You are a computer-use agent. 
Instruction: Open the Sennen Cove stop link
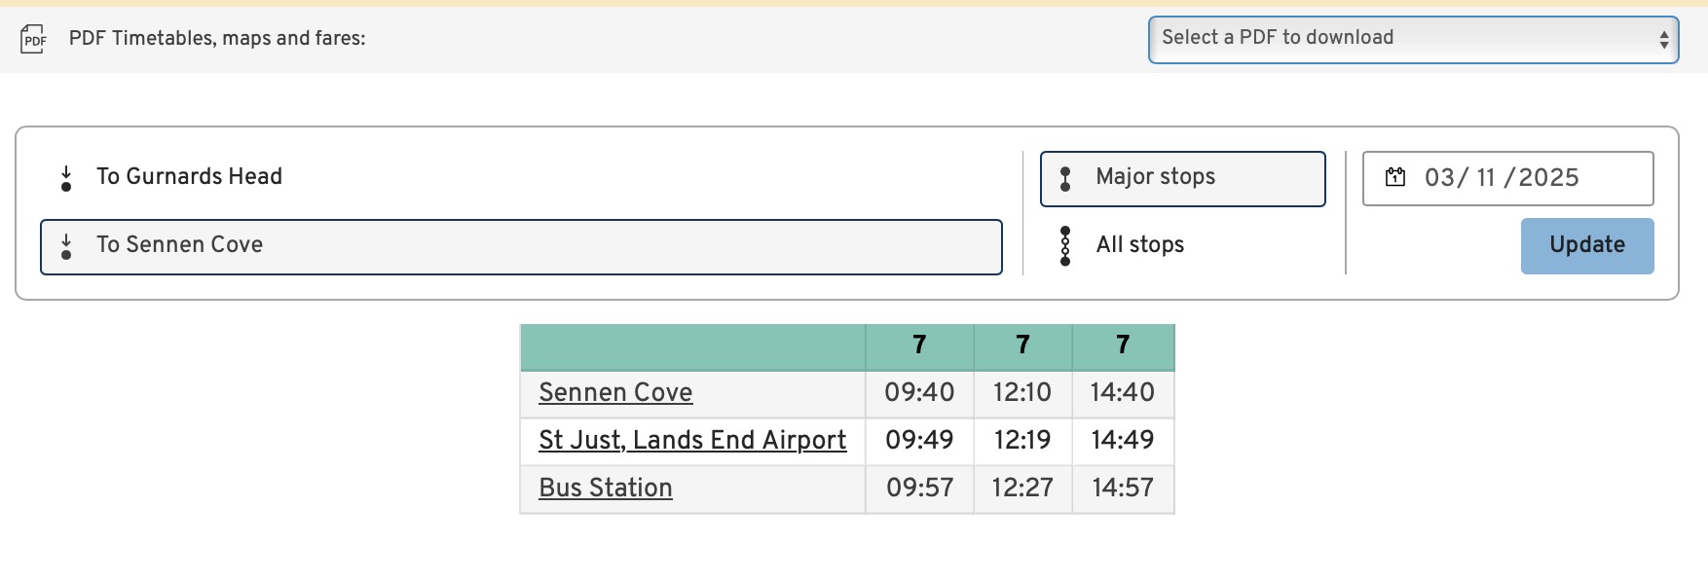(615, 392)
